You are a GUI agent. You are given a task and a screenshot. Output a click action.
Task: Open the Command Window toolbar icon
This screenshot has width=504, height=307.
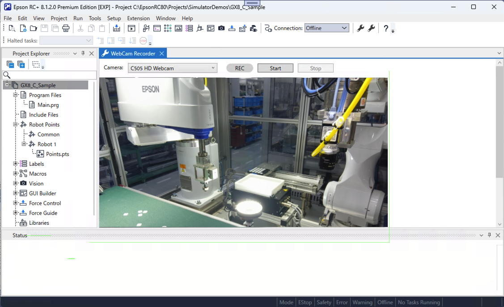(157, 29)
